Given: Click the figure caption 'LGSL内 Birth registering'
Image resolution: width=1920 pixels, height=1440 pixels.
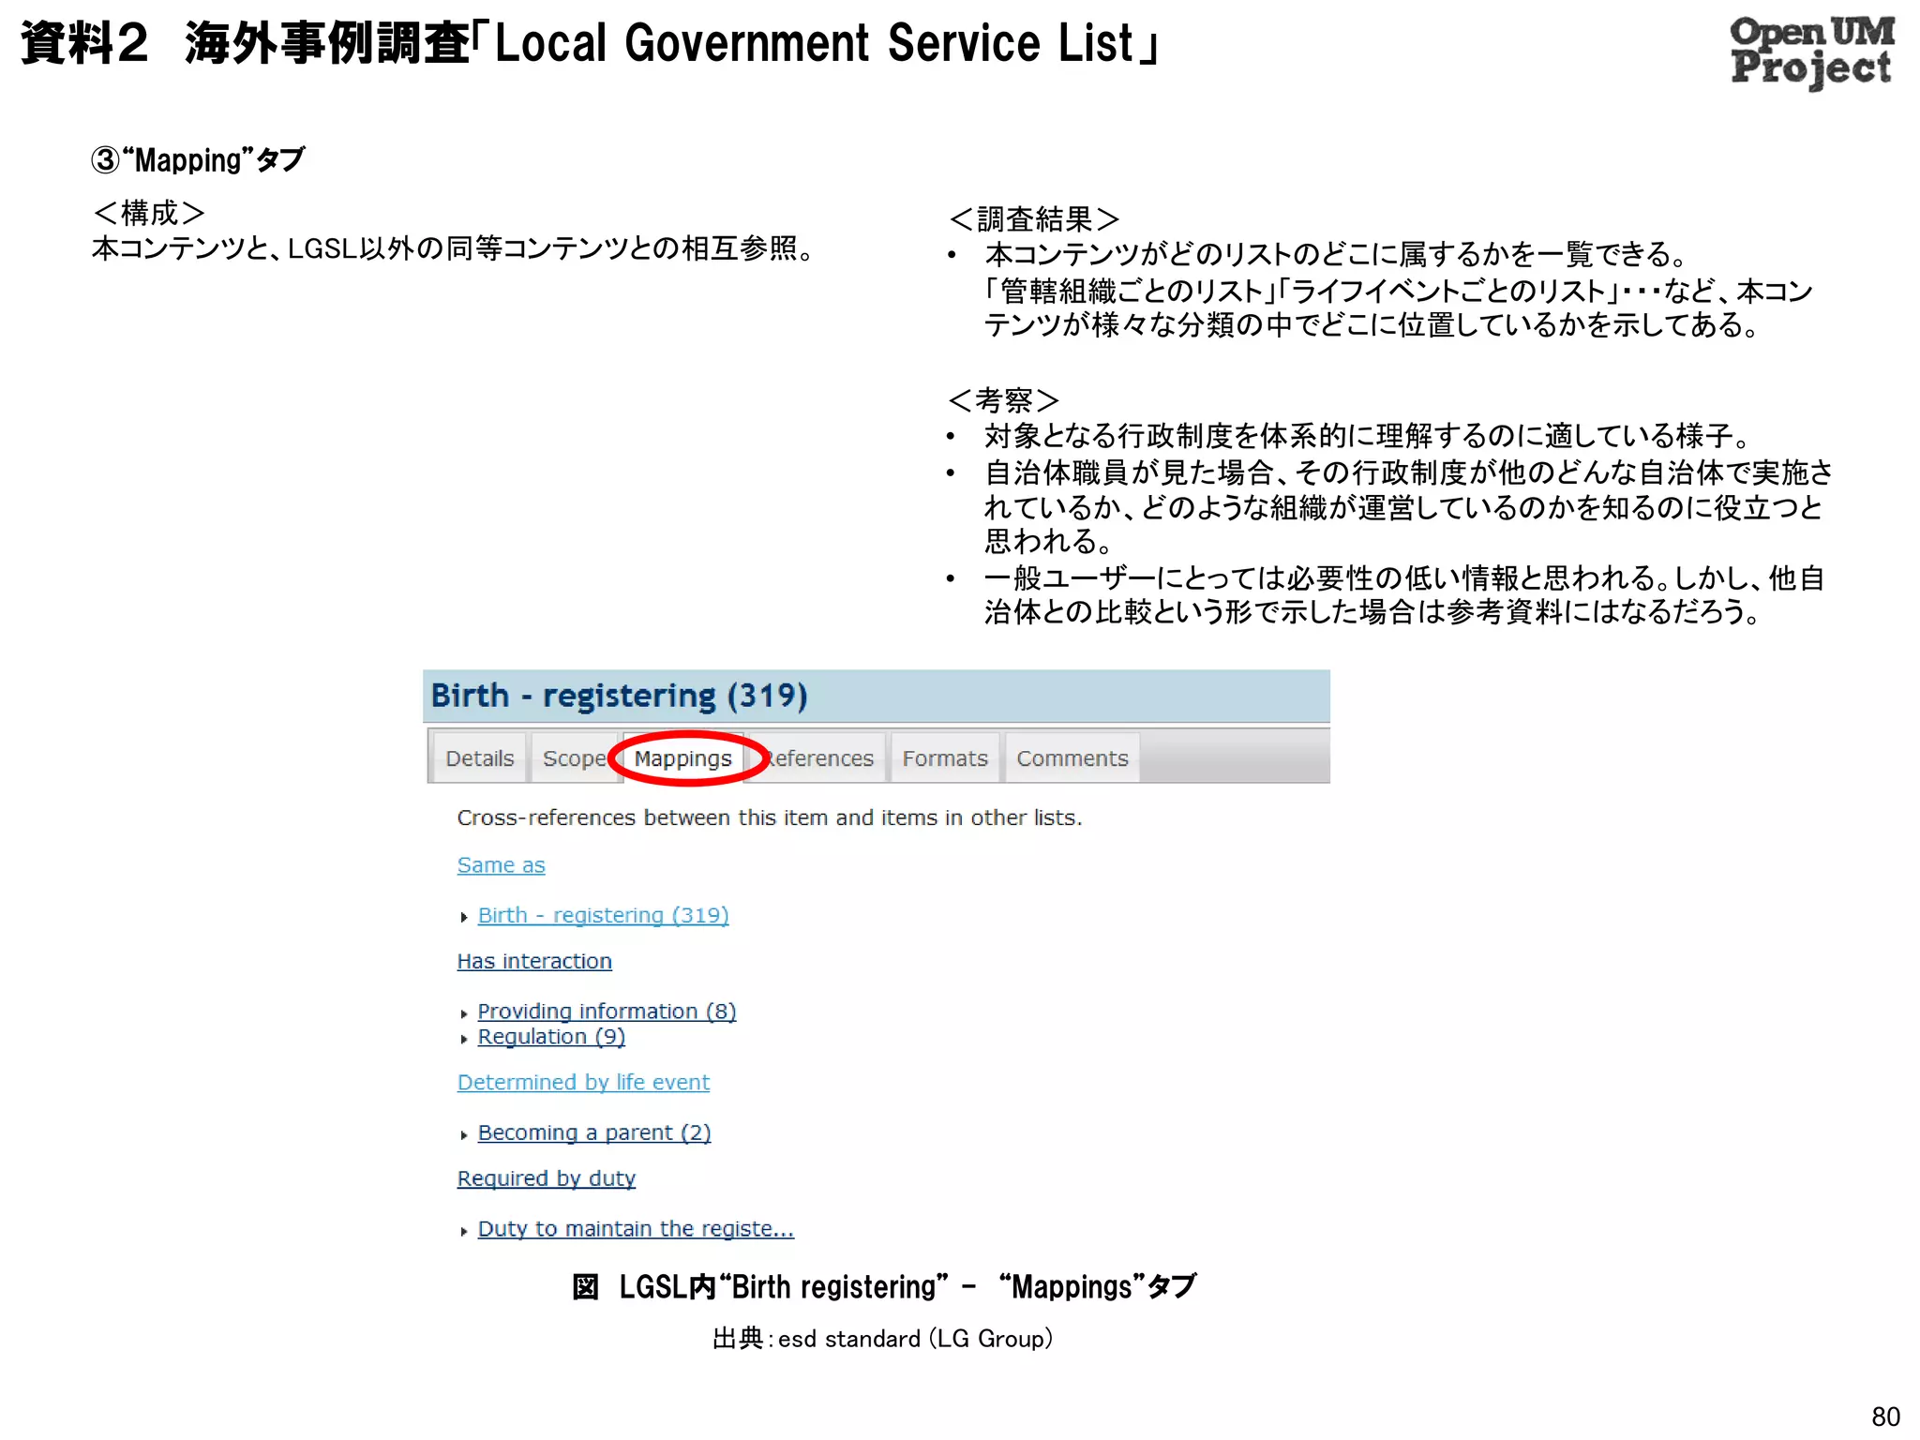Looking at the screenshot, I should click(x=884, y=1286).
